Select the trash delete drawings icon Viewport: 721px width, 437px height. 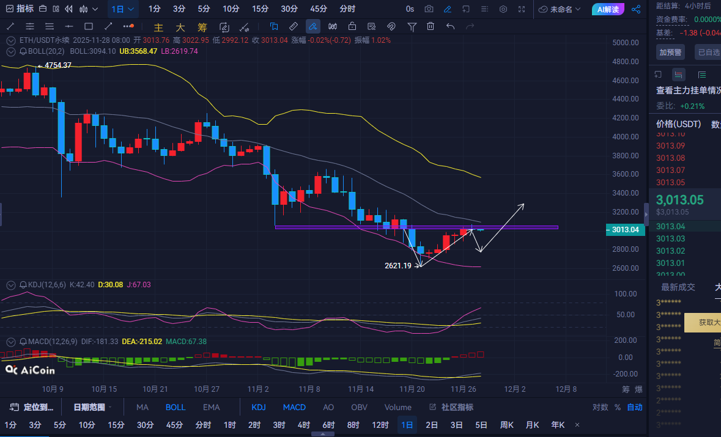pos(431,26)
